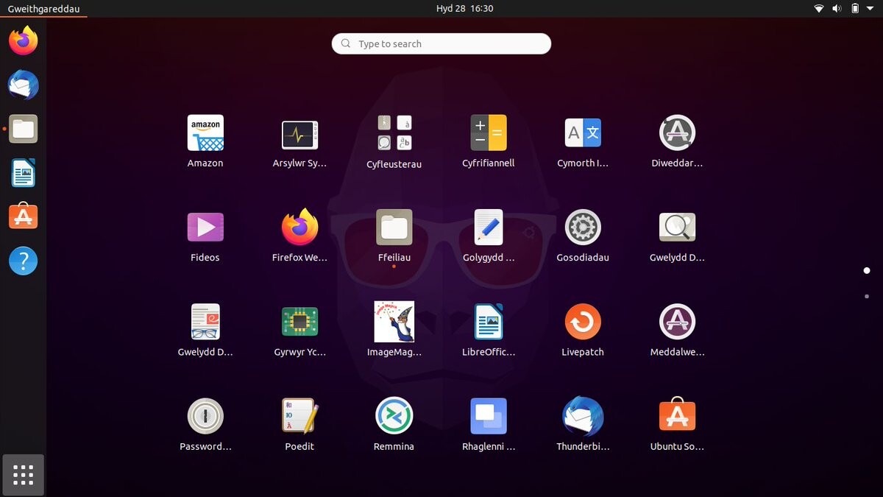Open the Cyfleusterau utilities folder
The width and height of the screenshot is (883, 497).
click(394, 133)
